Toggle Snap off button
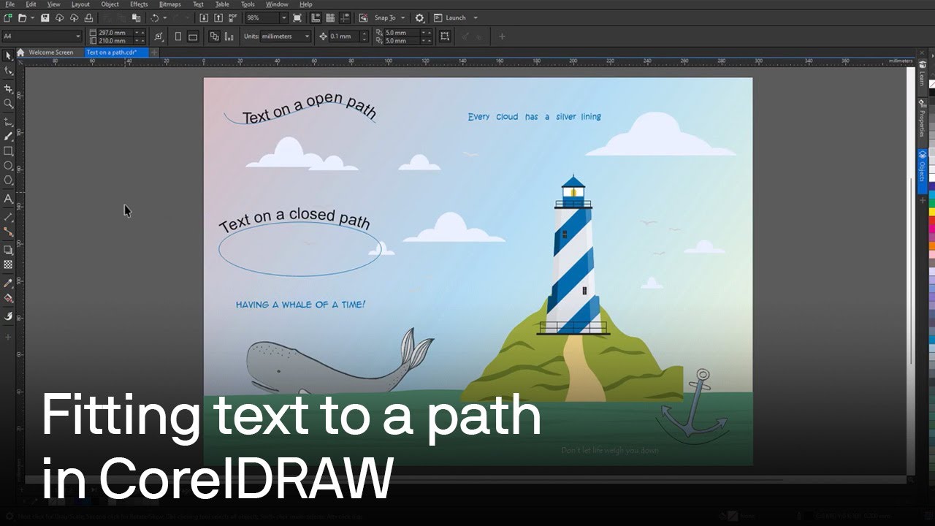The width and height of the screenshot is (935, 526). [364, 18]
